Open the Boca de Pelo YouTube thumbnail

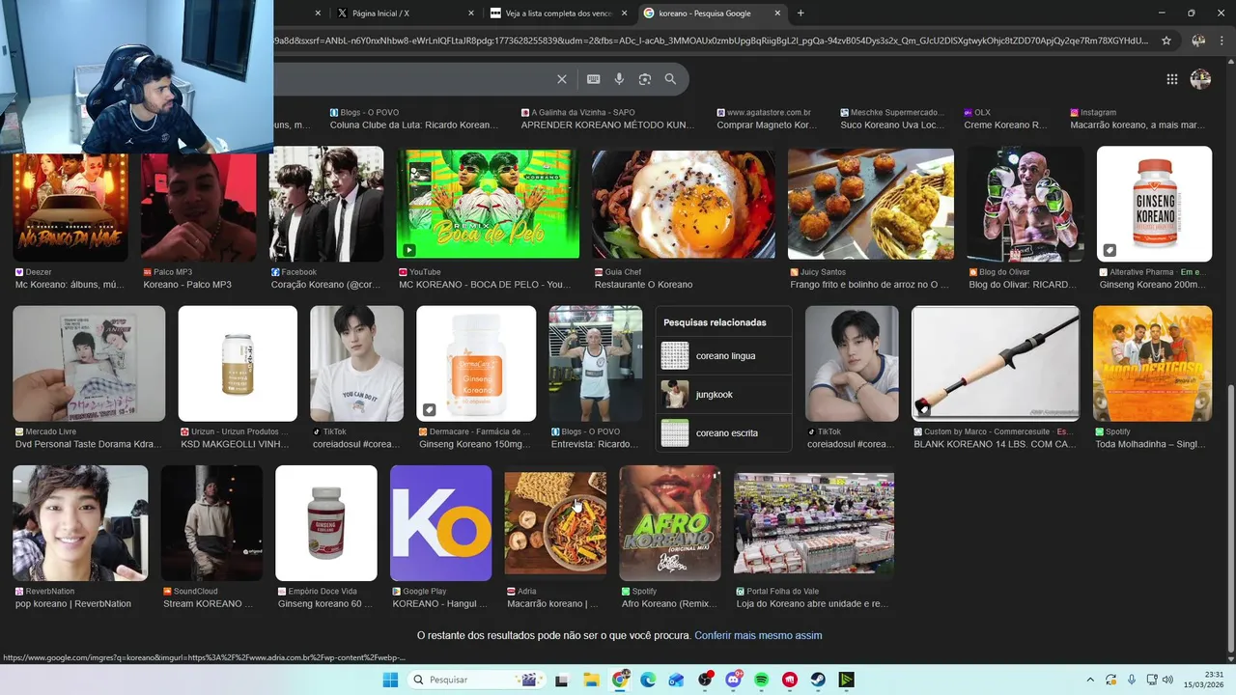(x=488, y=204)
